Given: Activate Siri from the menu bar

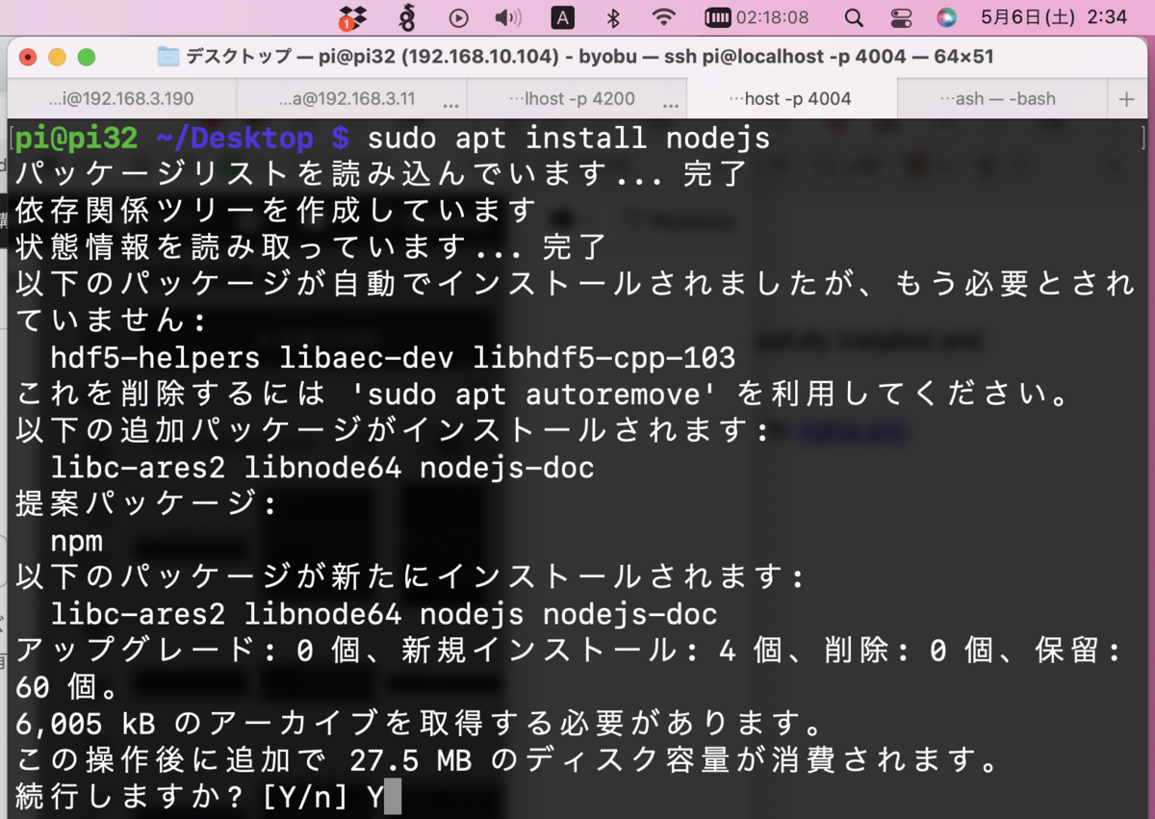Looking at the screenshot, I should (x=949, y=18).
